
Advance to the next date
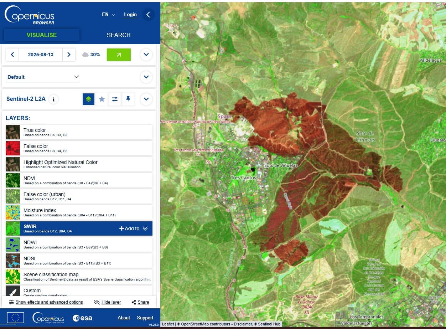69,55
